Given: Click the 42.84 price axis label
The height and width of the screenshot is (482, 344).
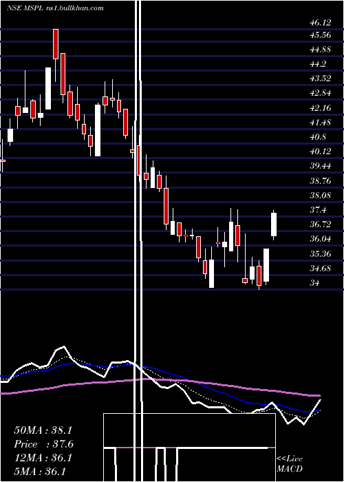Looking at the screenshot, I should [x=321, y=93].
